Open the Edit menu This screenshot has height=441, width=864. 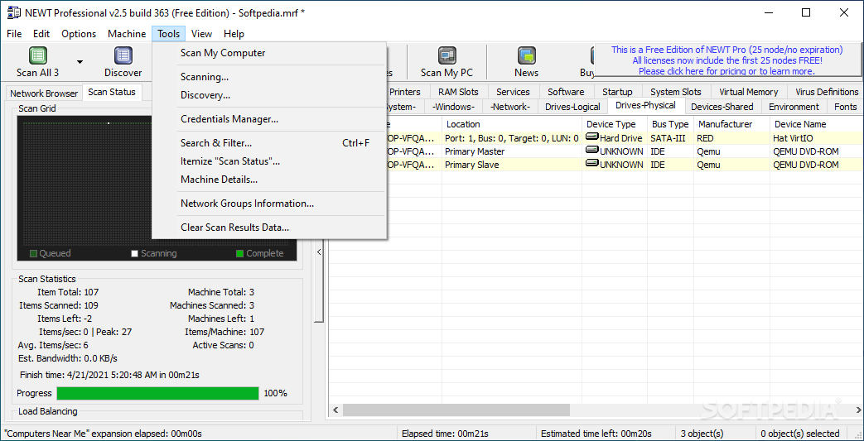point(41,34)
